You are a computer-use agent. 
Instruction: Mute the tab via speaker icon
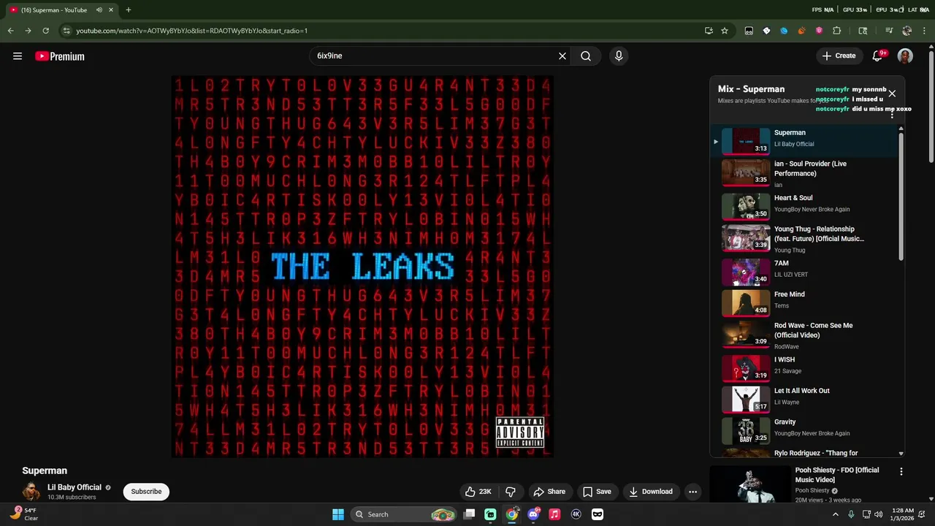click(99, 10)
